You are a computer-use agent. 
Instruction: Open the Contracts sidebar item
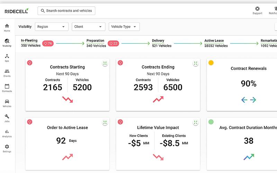tap(7, 88)
